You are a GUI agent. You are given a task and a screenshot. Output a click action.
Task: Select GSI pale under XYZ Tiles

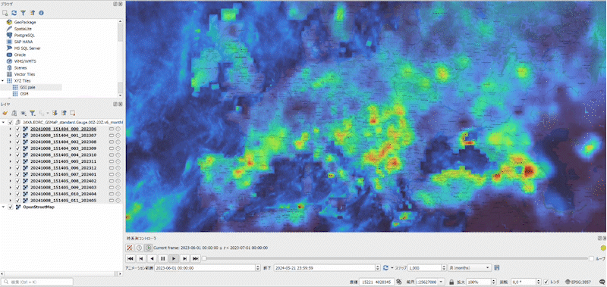[28, 87]
